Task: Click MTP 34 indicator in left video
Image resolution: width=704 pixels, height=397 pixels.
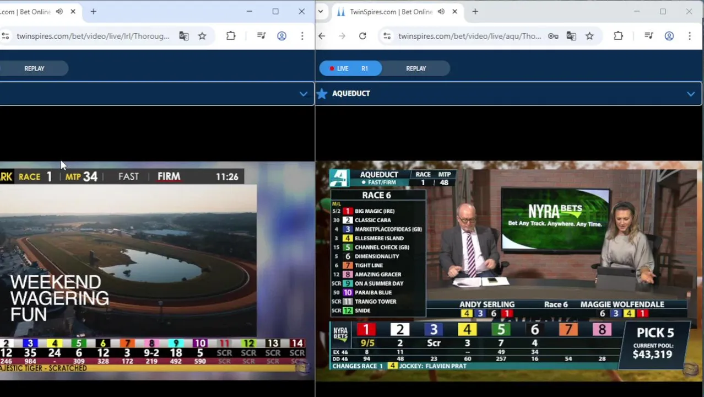Action: click(82, 176)
